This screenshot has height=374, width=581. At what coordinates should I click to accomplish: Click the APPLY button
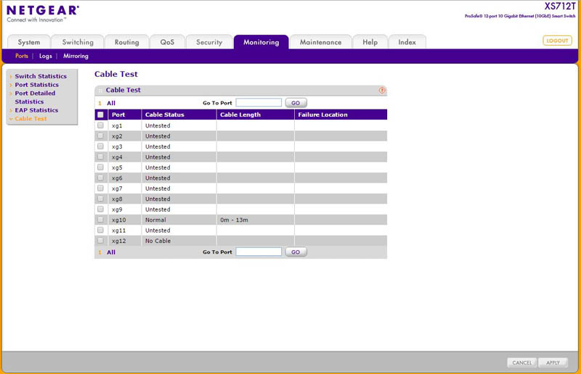tap(552, 362)
